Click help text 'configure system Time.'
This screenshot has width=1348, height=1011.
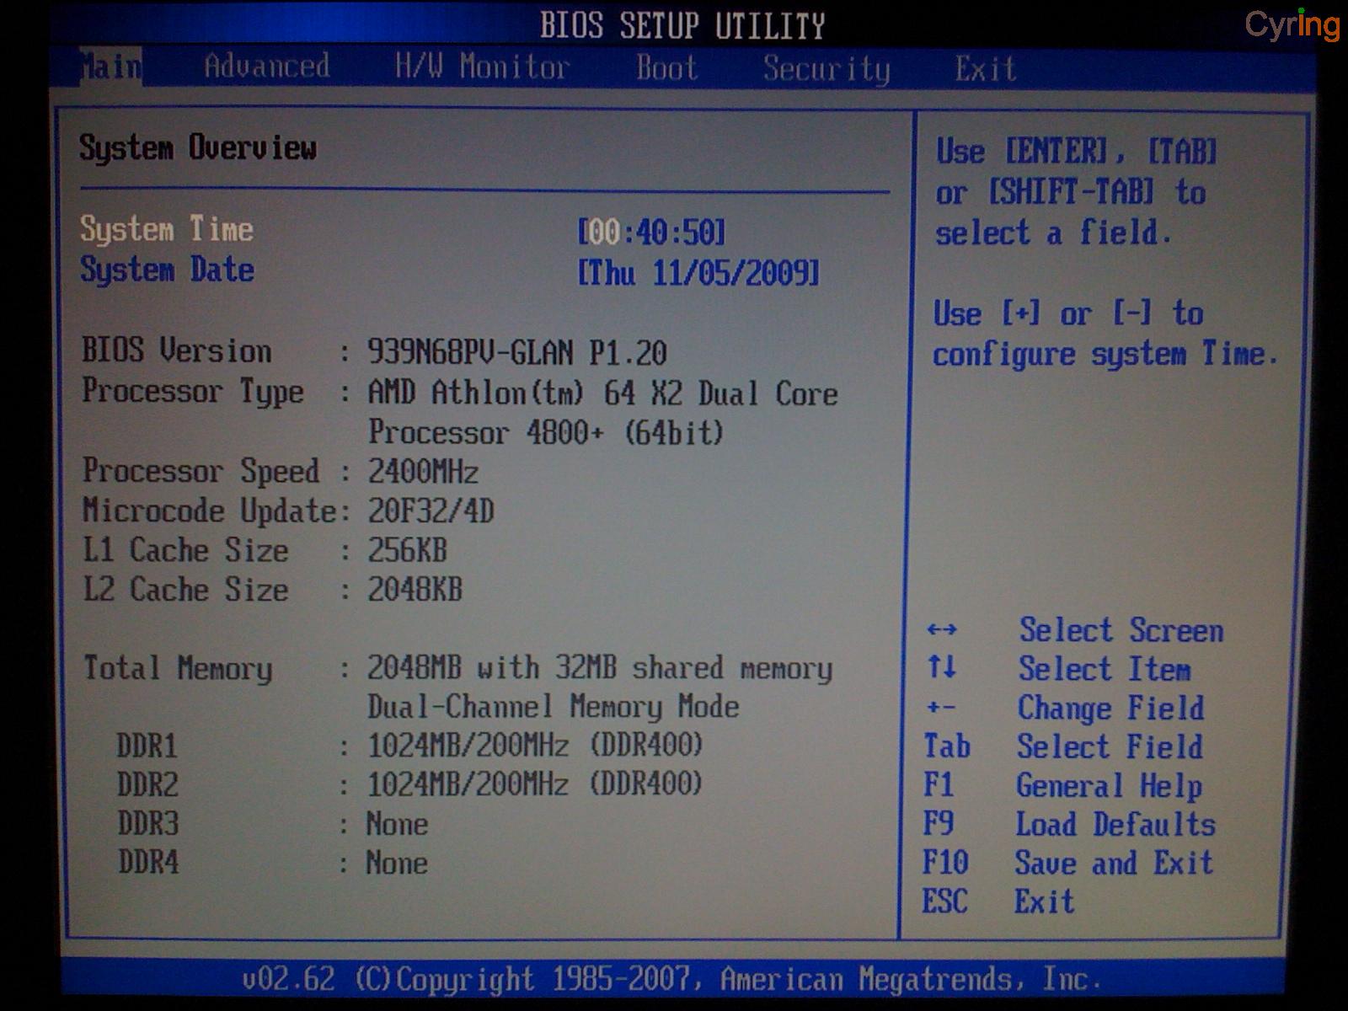[1105, 355]
